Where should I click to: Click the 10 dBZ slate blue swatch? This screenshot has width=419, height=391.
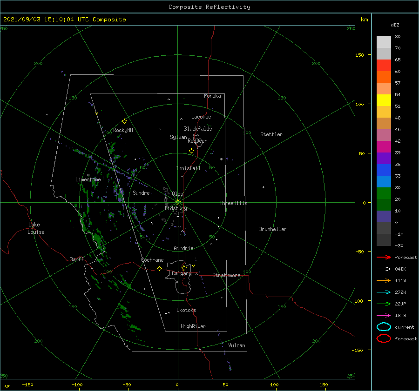384,217
